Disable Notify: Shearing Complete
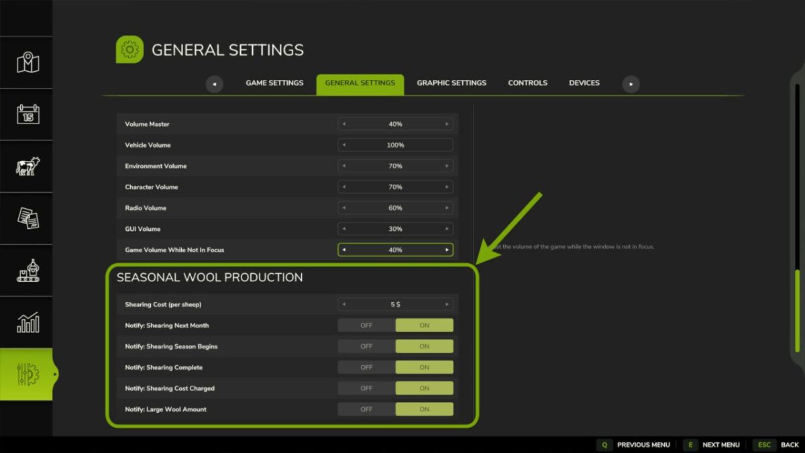 (366, 367)
